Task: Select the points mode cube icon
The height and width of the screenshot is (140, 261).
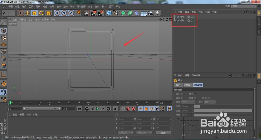Action: 3,52
